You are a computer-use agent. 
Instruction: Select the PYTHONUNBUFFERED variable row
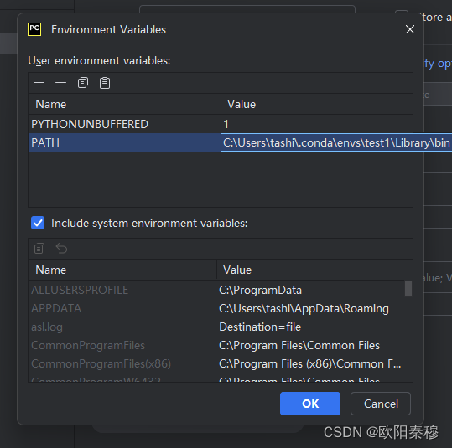point(221,124)
